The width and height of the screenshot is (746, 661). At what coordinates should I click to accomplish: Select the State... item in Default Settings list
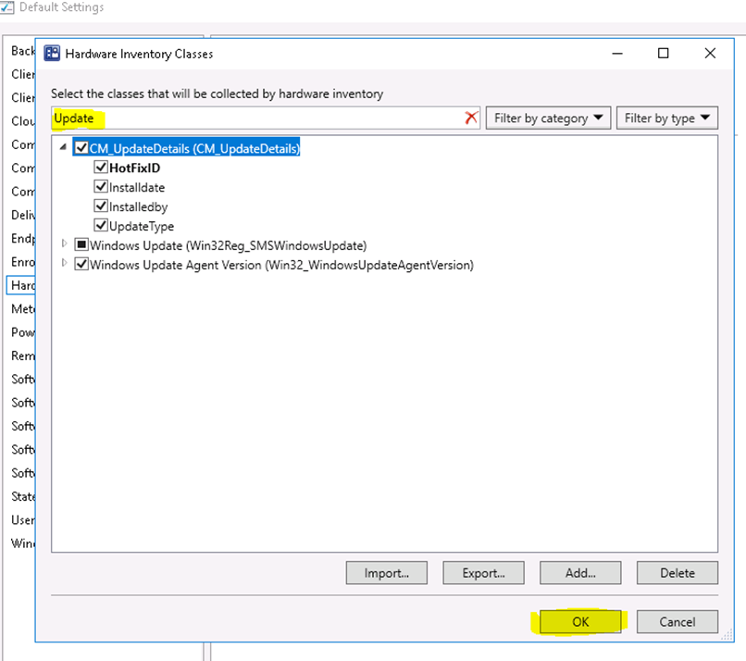(23, 497)
